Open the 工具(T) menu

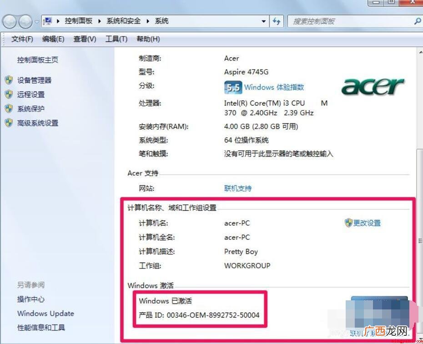pos(116,39)
